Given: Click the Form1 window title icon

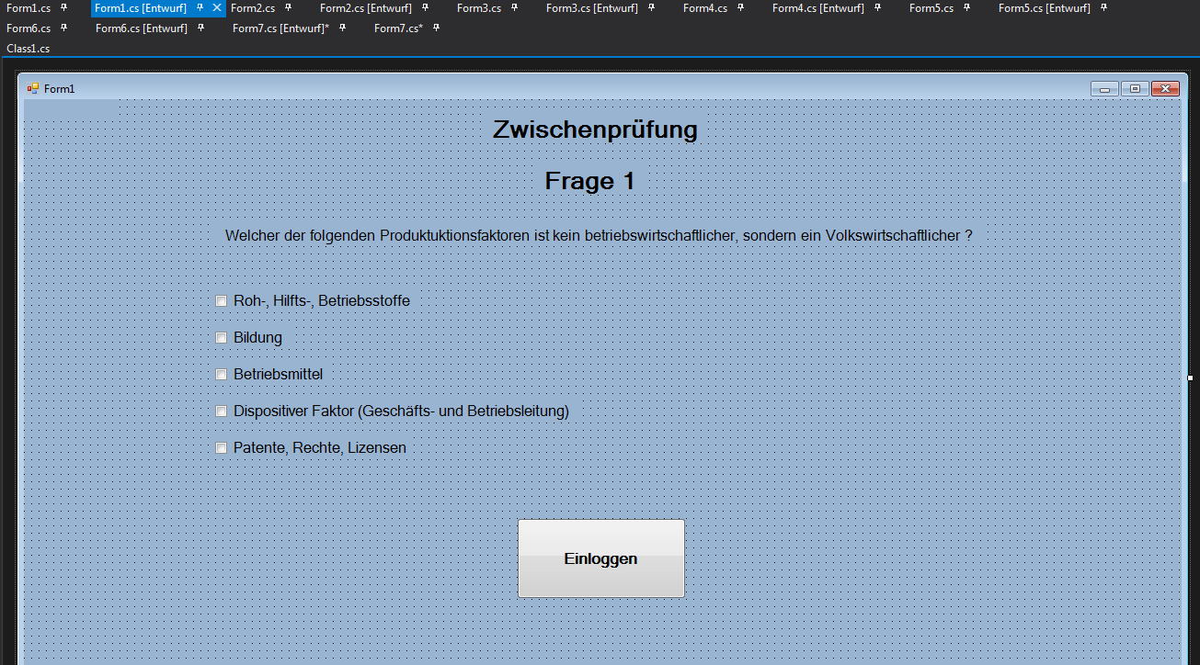Looking at the screenshot, I should (x=33, y=88).
